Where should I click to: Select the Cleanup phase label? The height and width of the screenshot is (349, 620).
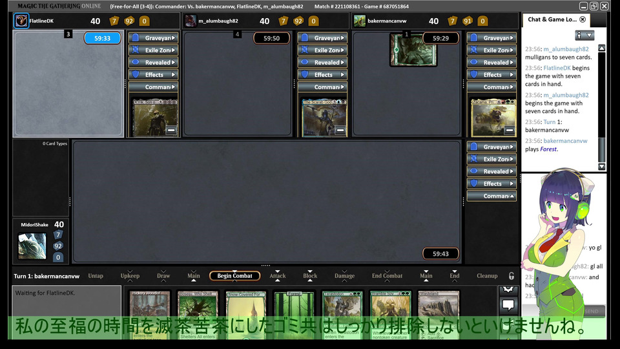point(487,276)
